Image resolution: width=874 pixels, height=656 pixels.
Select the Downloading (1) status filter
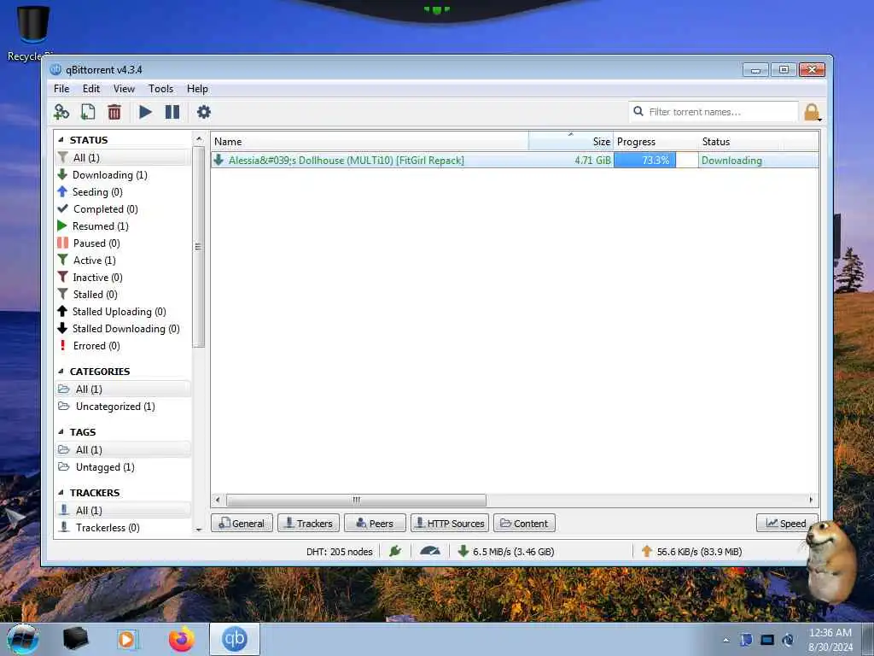point(110,174)
